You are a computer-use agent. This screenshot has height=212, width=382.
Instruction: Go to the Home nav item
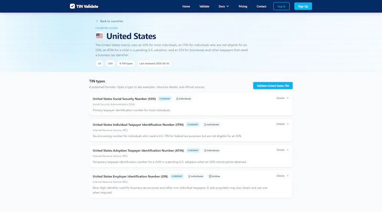coord(186,6)
